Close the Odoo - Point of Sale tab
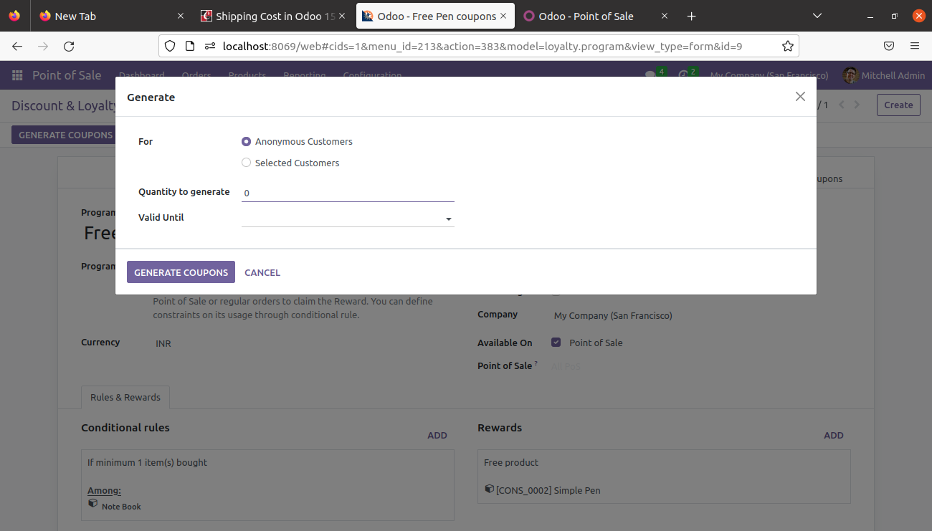Image resolution: width=932 pixels, height=531 pixels. (665, 16)
